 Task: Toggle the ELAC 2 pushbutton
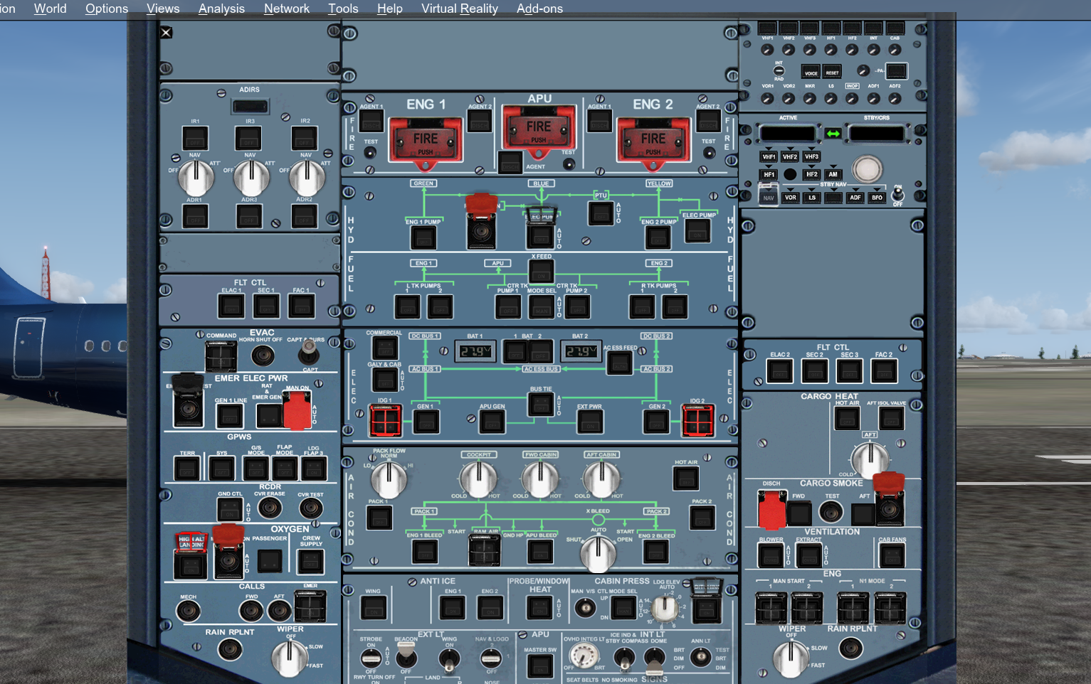click(x=780, y=371)
